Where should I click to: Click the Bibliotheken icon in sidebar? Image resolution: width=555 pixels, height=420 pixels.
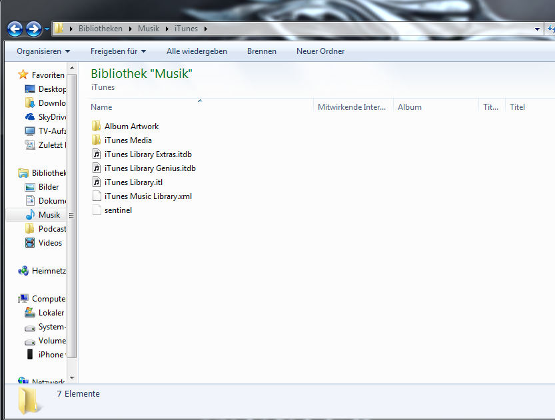click(23, 173)
